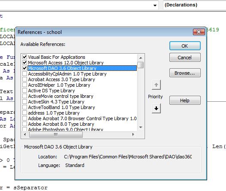Select ActiveToolBand 1.0 Type Library text
This screenshot has height=191, width=226.
tap(61, 107)
